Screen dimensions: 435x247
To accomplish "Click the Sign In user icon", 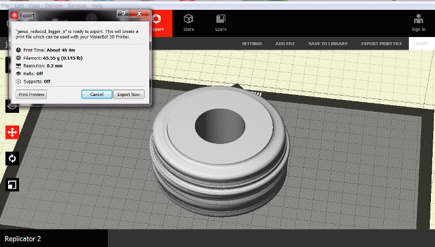I will [x=418, y=19].
